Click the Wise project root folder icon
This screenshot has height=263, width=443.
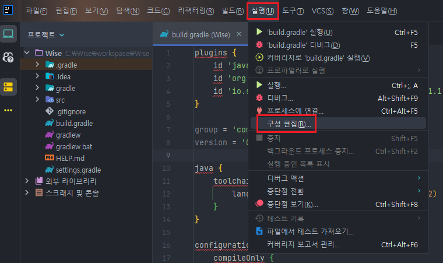click(x=39, y=53)
